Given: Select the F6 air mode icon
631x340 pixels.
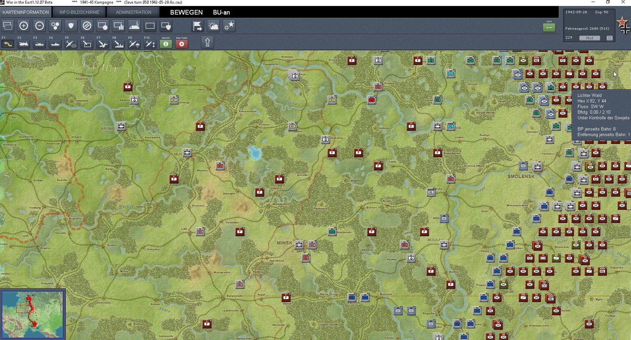Looking at the screenshot, I should click(x=86, y=44).
